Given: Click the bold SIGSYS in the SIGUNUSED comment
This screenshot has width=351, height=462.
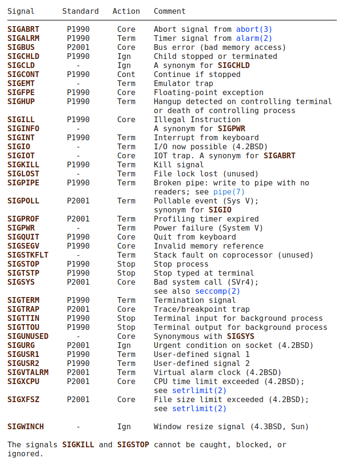Looking at the screenshot, I should (x=240, y=337).
